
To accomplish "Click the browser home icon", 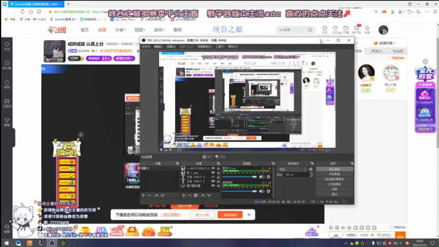I will (31, 12).
